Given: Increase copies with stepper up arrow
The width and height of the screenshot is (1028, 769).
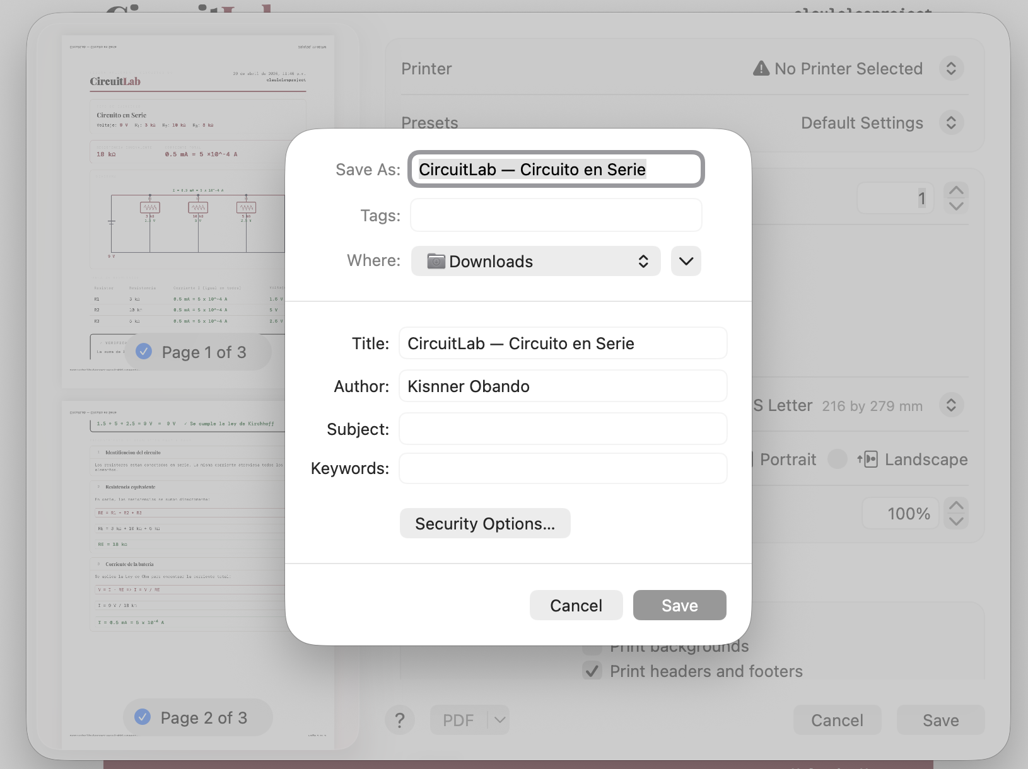Looking at the screenshot, I should (956, 190).
